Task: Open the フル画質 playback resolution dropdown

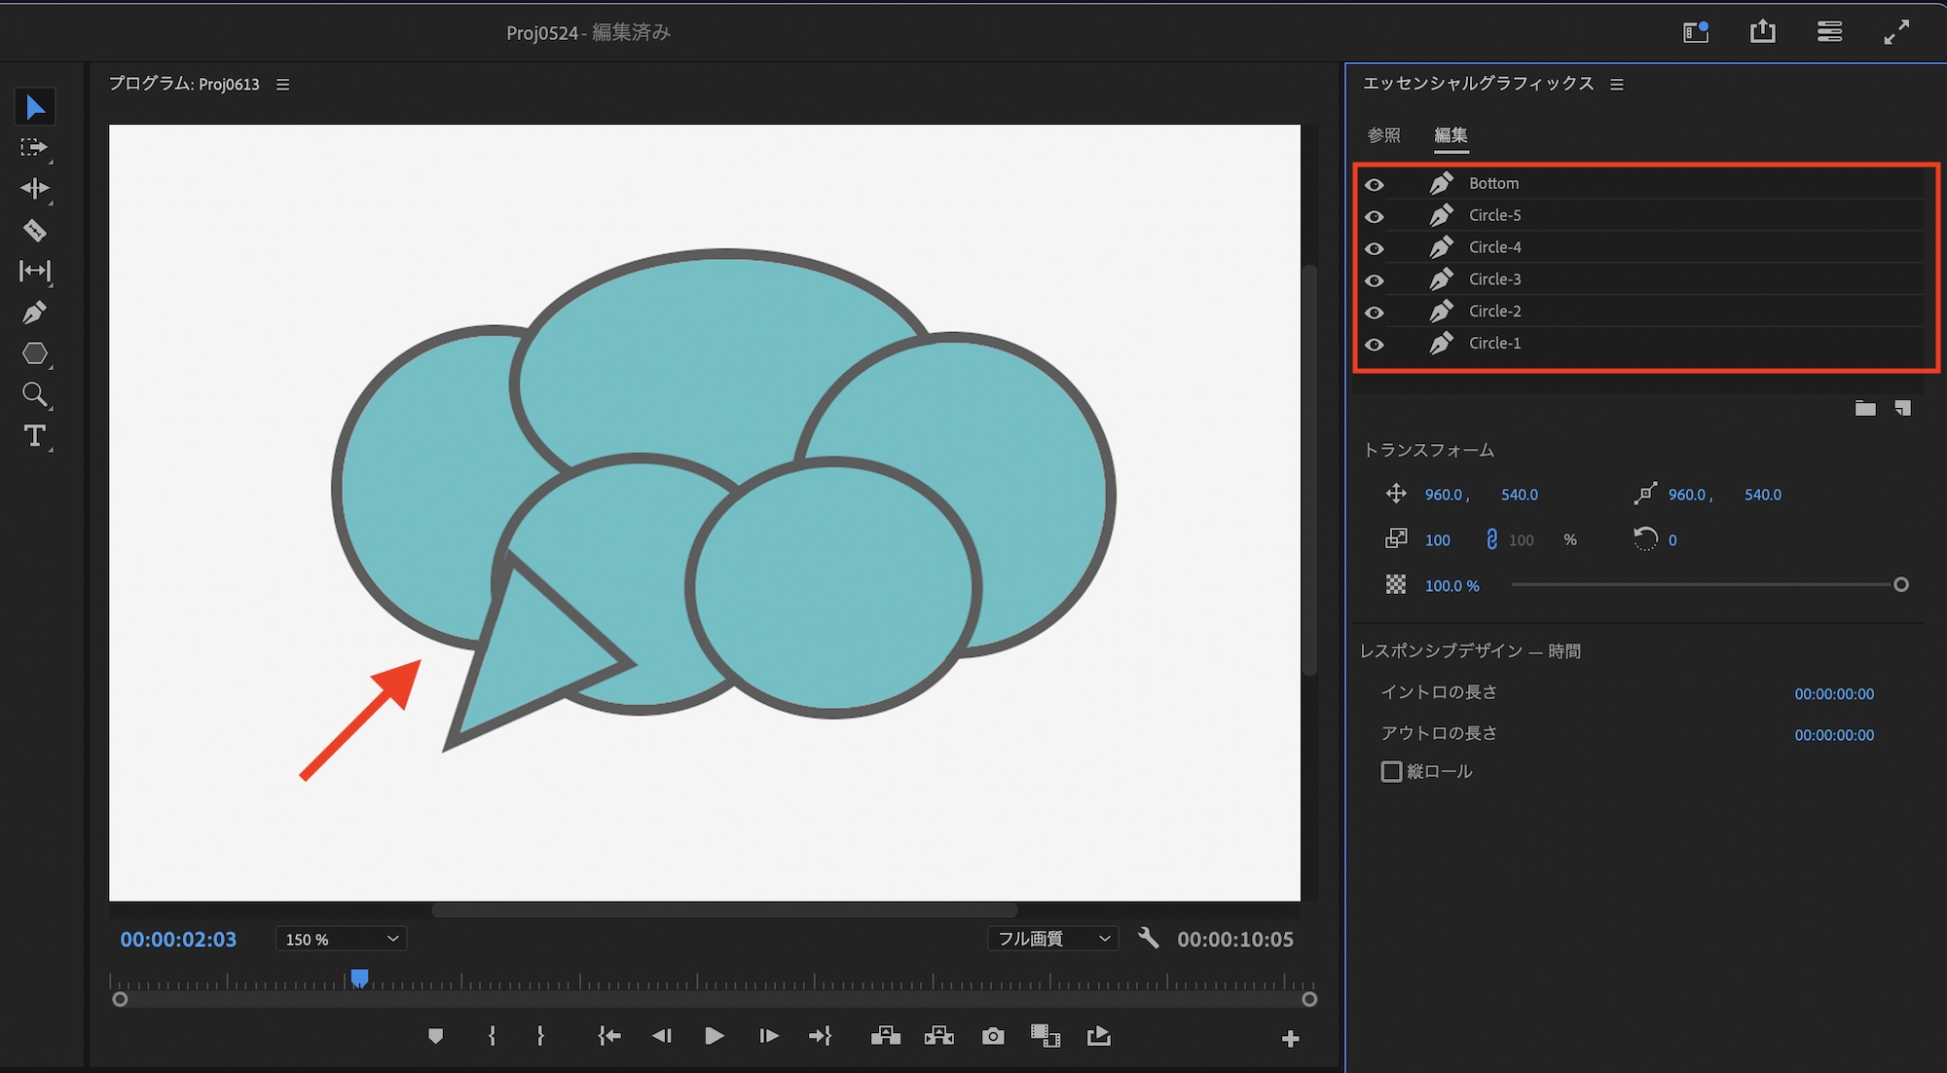Action: tap(1053, 939)
